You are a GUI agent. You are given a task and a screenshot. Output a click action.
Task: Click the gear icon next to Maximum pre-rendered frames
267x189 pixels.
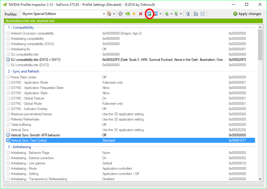8,114
